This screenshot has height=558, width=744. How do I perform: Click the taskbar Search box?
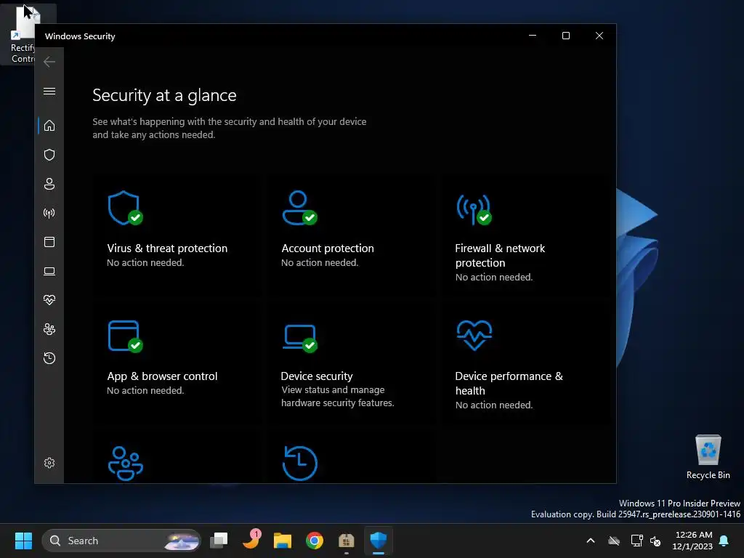coord(121,541)
